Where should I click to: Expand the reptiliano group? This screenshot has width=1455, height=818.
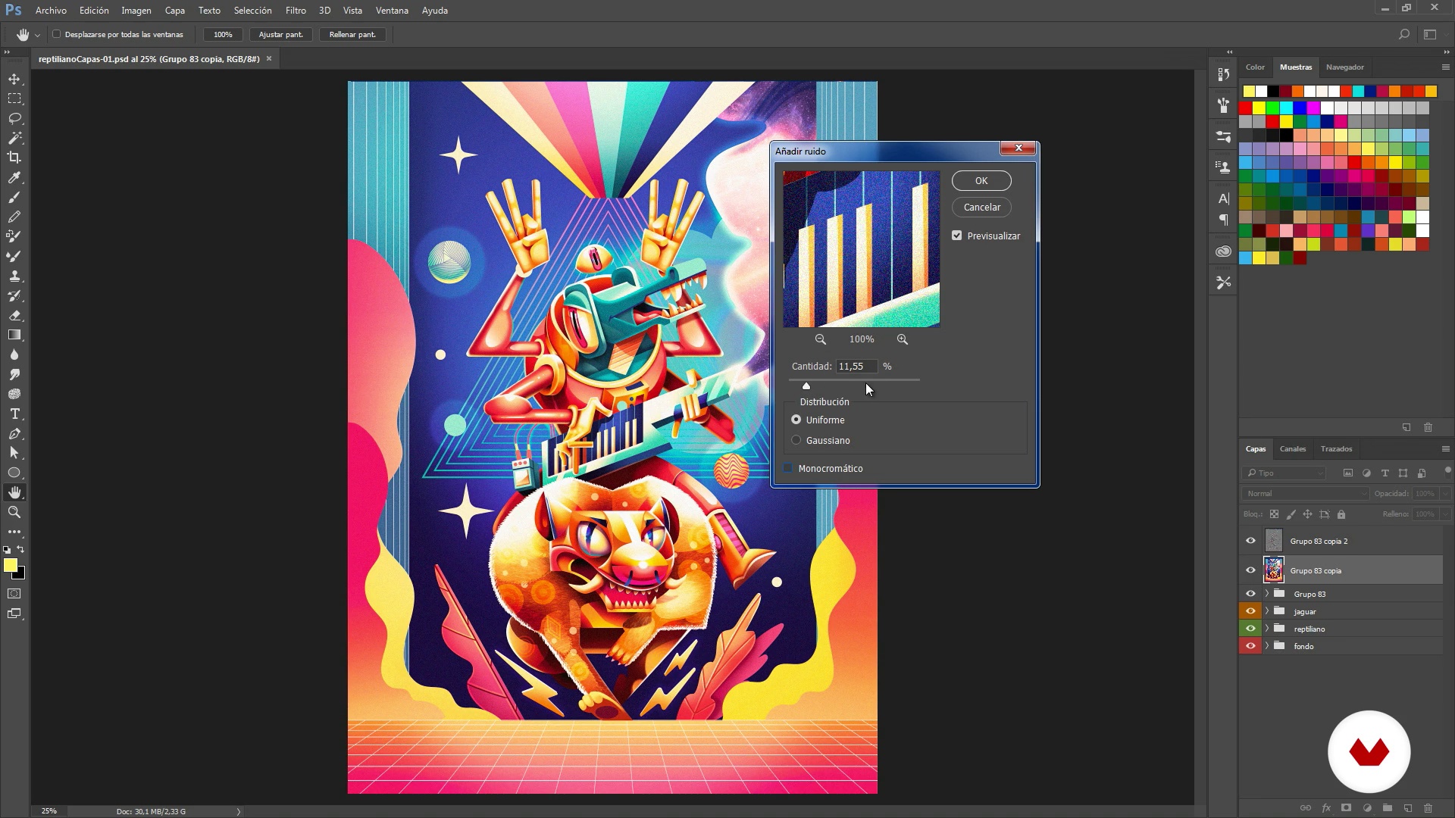point(1267,629)
